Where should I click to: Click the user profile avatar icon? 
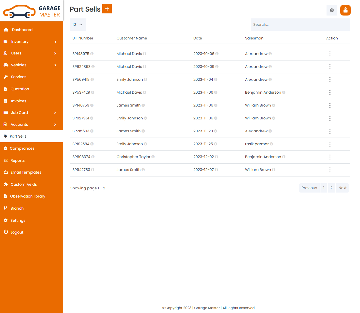coord(345,10)
